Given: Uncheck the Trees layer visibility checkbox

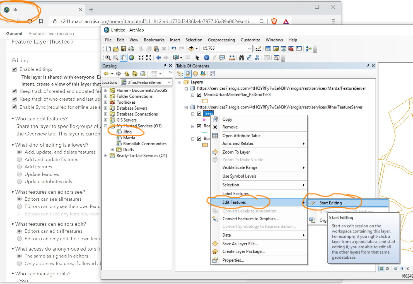Looking at the screenshot, I should click(x=199, y=113).
